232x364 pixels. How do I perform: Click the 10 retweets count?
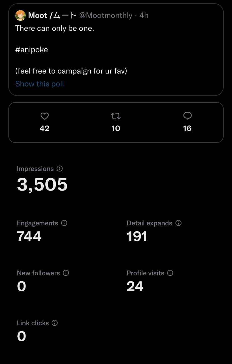[116, 129]
